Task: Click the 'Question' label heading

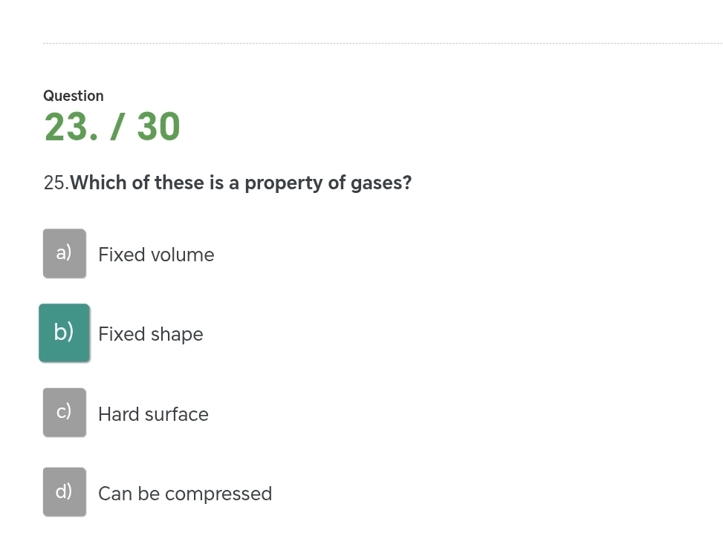Action: tap(73, 96)
